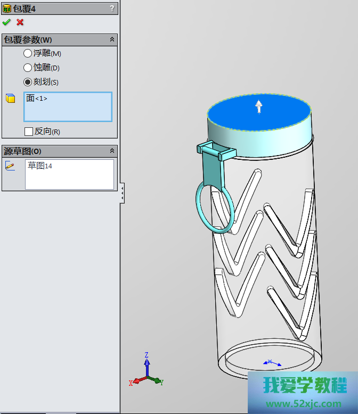This screenshot has height=414, width=358.
Task: Confirm the wrap with the green checkmark
Action: [6, 22]
